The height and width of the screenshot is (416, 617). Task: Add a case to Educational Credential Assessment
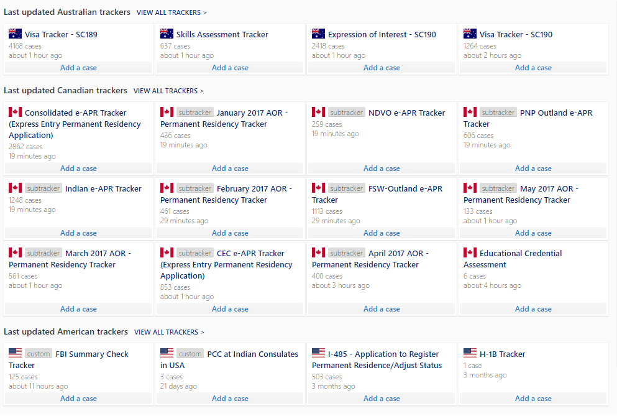tap(533, 309)
